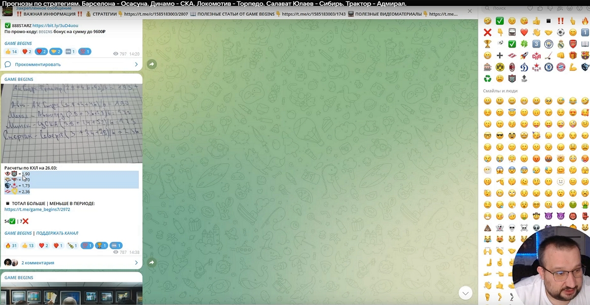Insert the Chelsea crest emoji

(549, 67)
